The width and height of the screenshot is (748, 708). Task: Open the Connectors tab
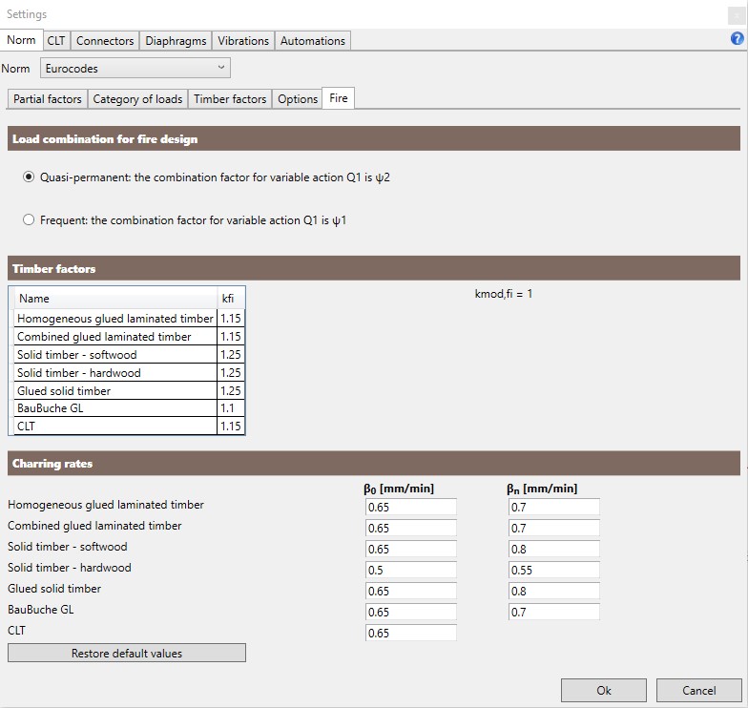pos(105,41)
